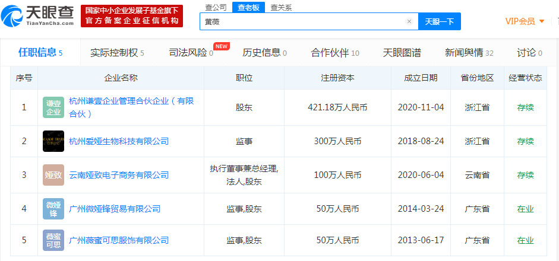
Task: Click the 省份地区 column header
Action: 477,78
